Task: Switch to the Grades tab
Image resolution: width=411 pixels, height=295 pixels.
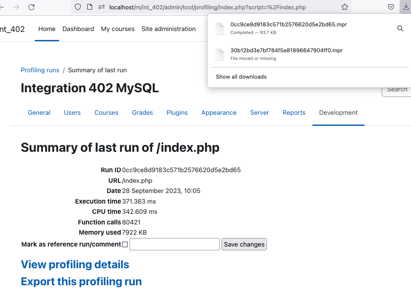Action: point(142,113)
